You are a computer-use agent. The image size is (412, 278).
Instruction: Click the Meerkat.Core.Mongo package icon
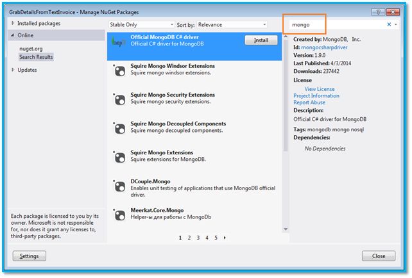[119, 215]
